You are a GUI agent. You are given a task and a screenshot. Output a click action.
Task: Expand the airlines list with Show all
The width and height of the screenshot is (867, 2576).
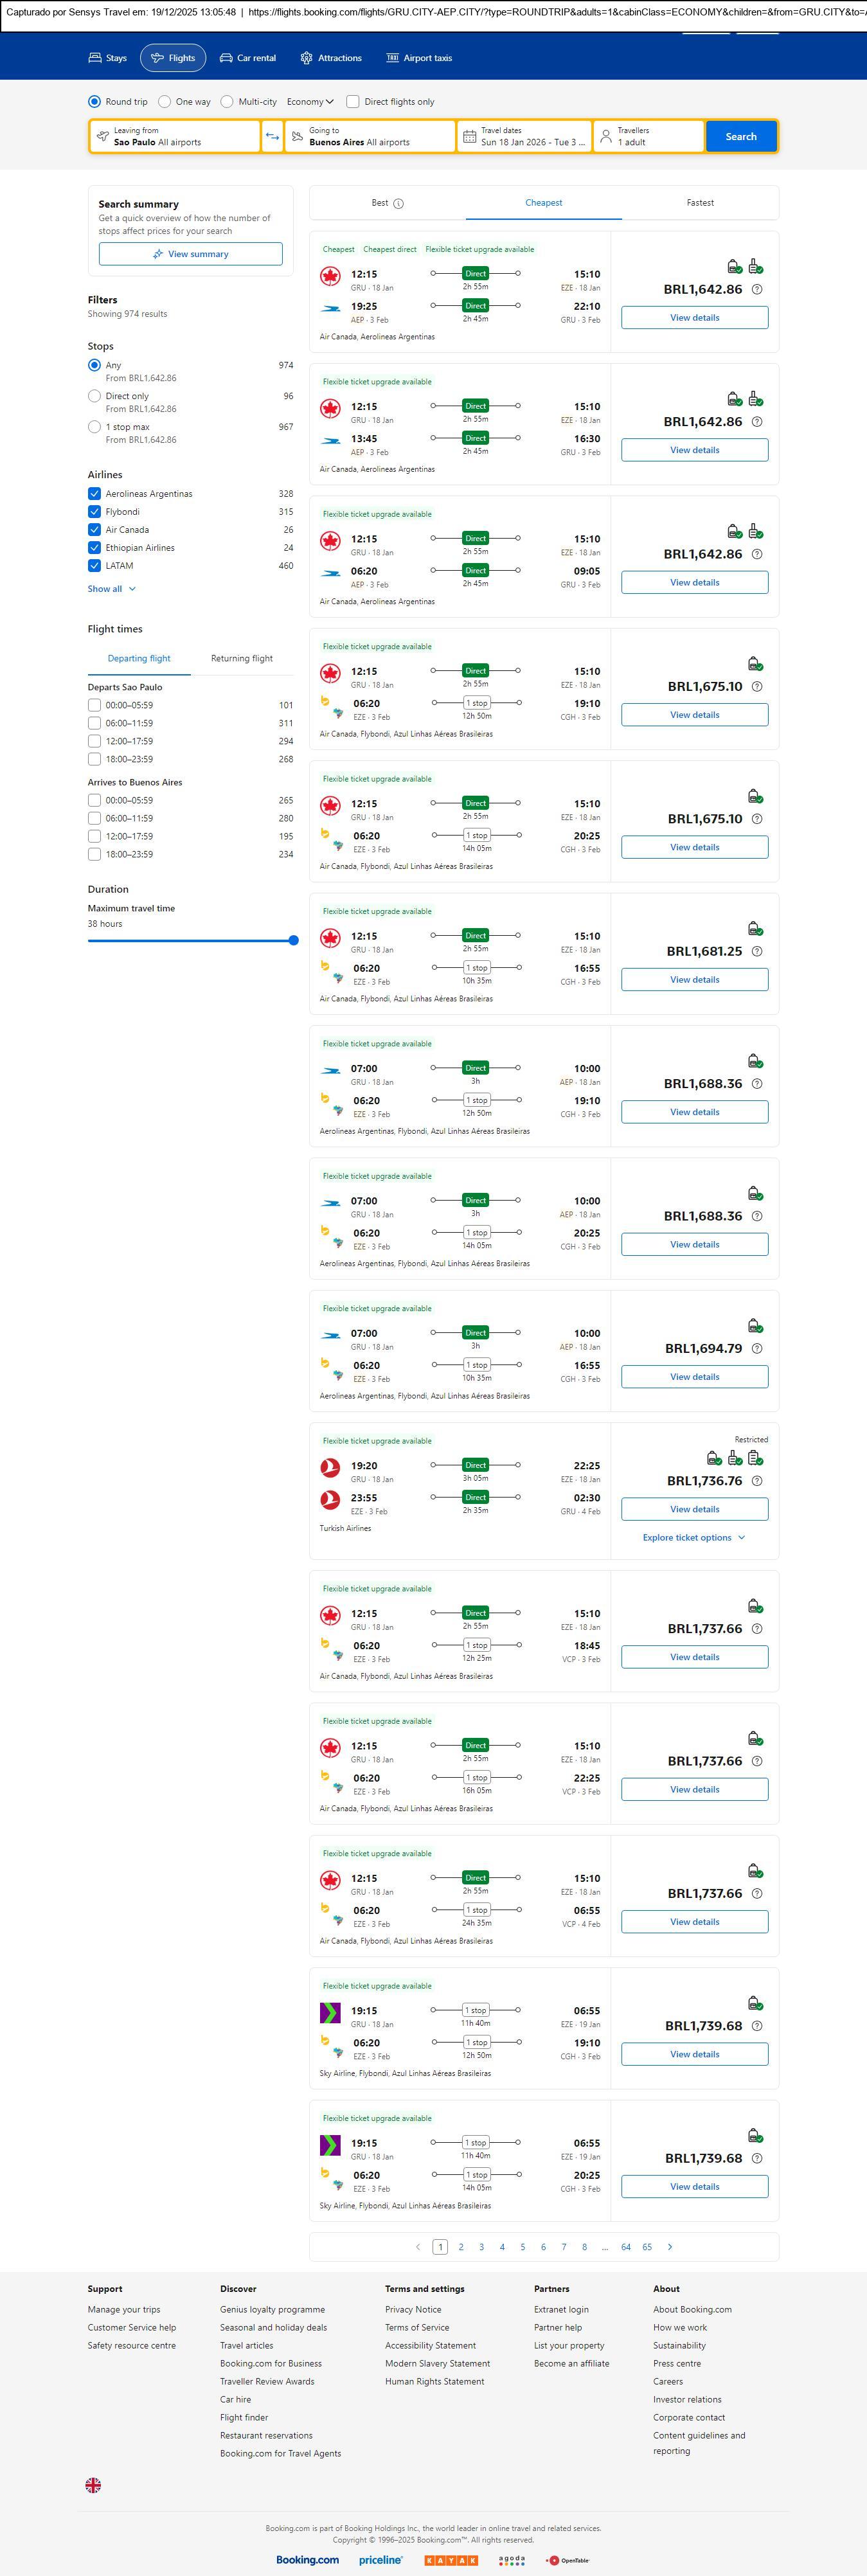(x=111, y=589)
